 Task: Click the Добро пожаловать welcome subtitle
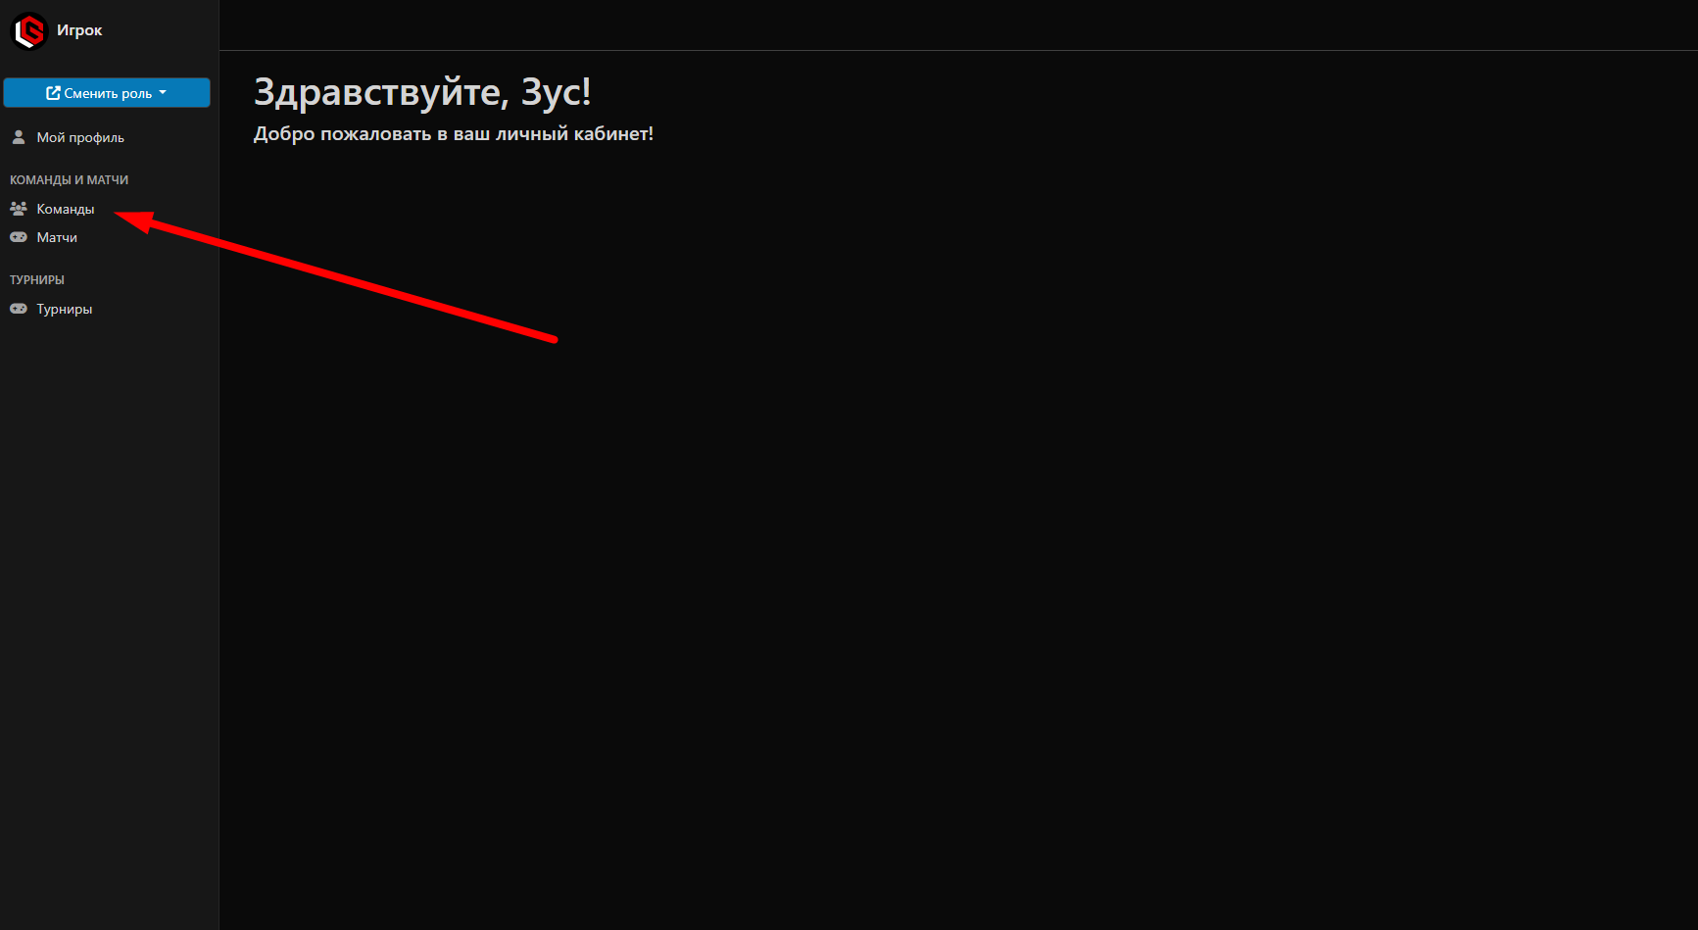point(453,134)
